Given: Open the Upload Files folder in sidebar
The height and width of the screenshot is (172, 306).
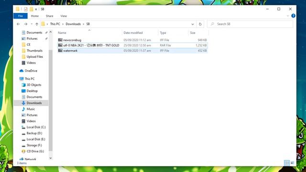Looking at the screenshot, I should [35, 56].
